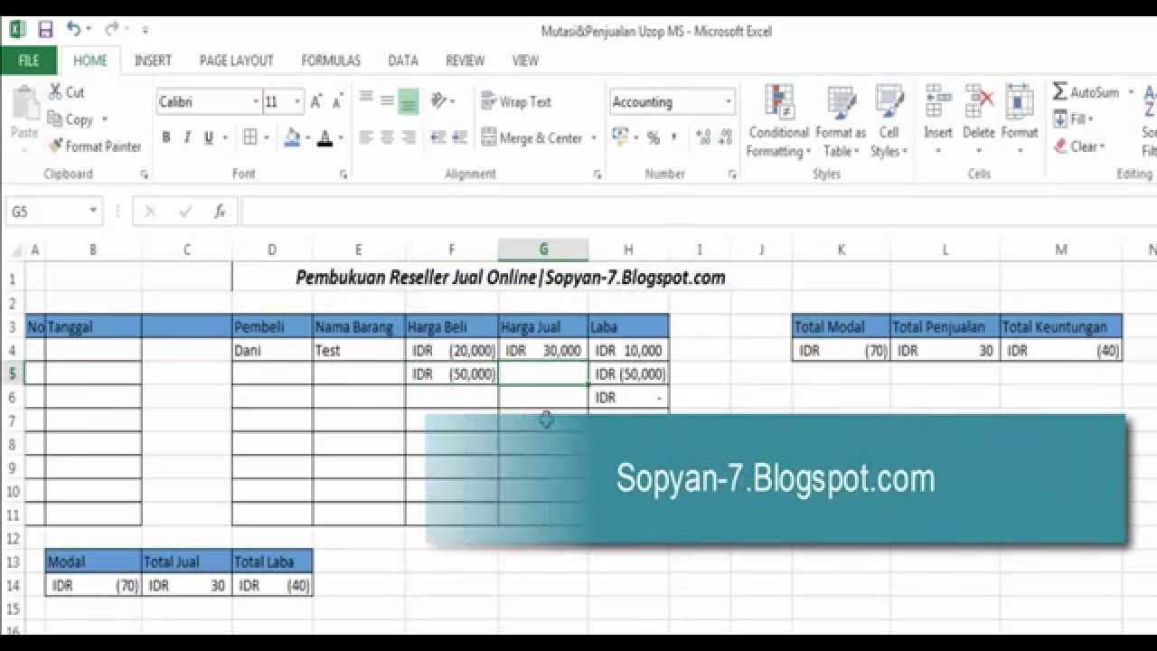Image resolution: width=1157 pixels, height=651 pixels.
Task: Apply font color to text
Action: coord(325,138)
